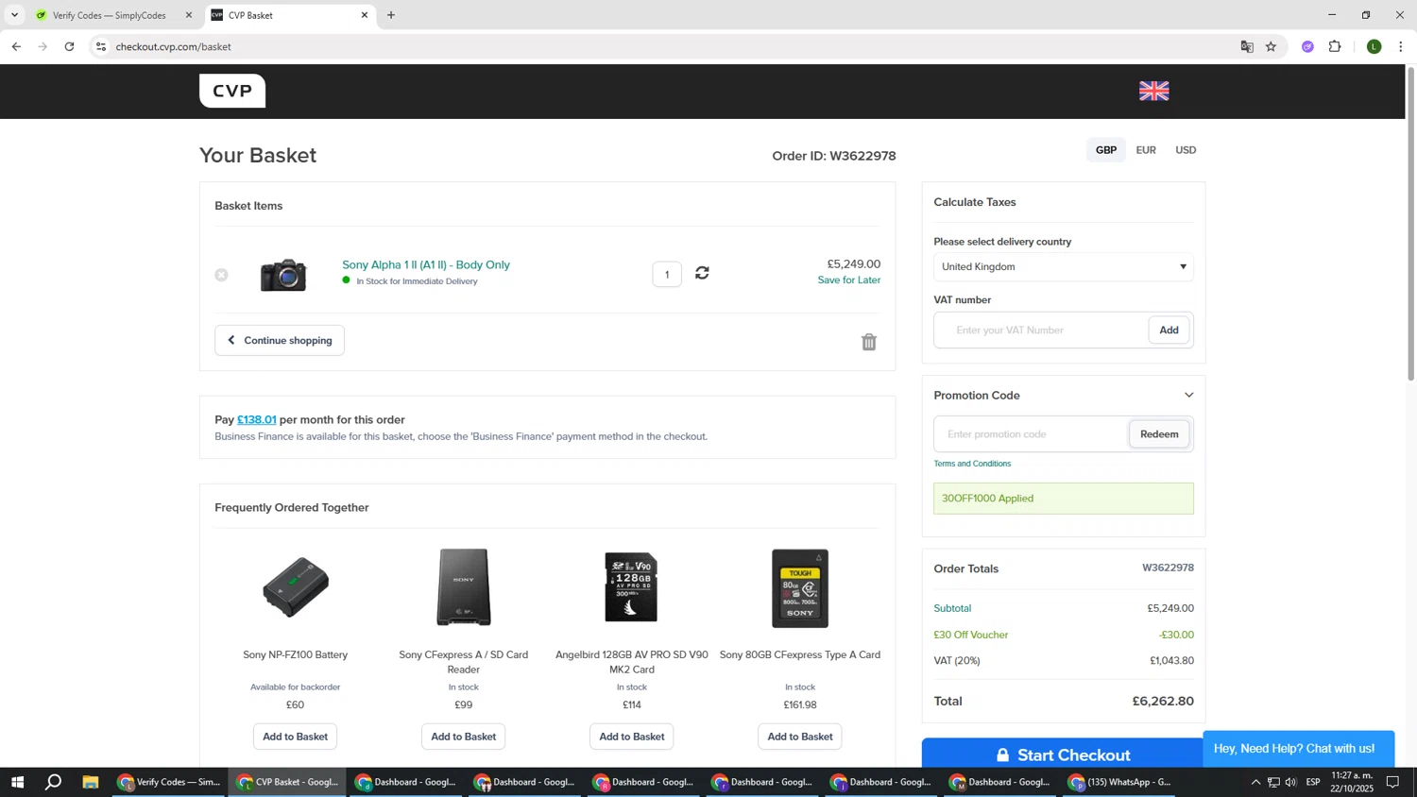Open Sony CFexpress A / SD Card Reader image
The width and height of the screenshot is (1417, 797).
464,587
